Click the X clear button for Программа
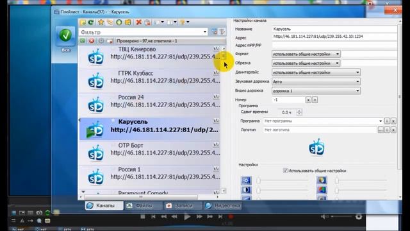The width and height of the screenshot is (410, 231). pyautogui.click(x=393, y=121)
